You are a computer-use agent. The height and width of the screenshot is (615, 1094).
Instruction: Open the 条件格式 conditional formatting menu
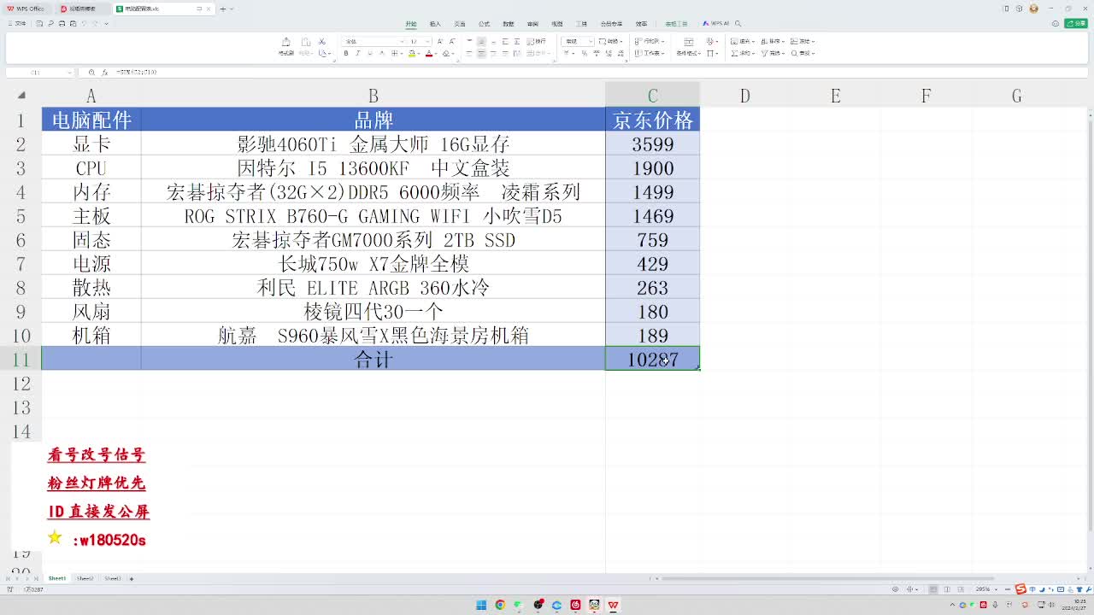coord(688,54)
